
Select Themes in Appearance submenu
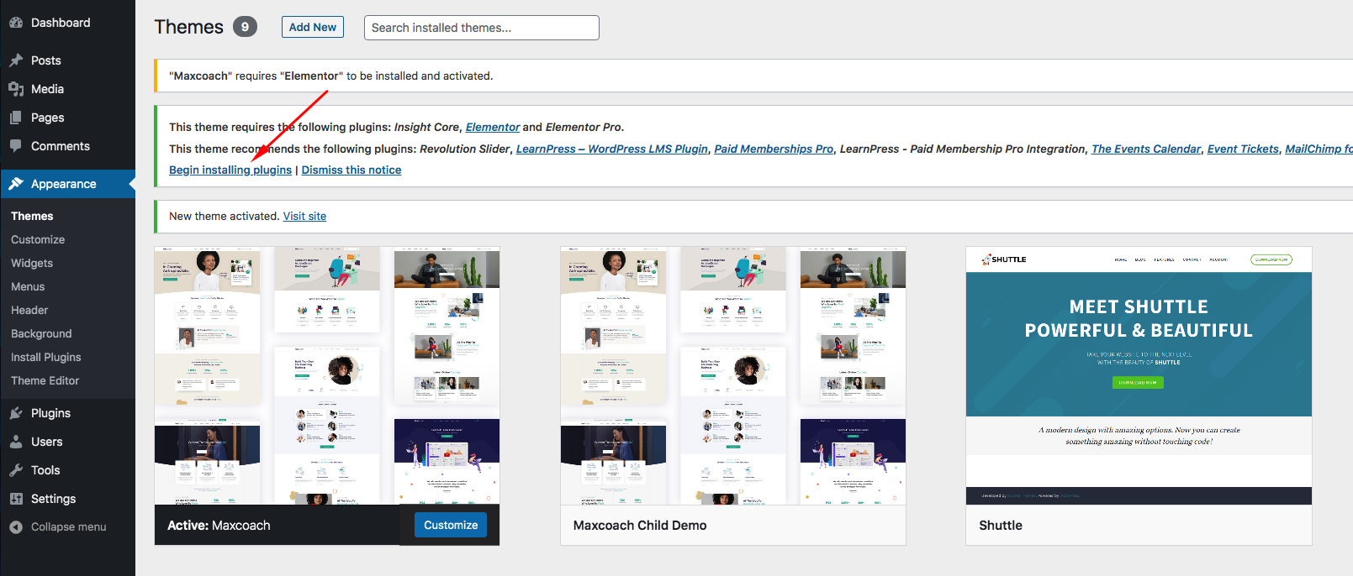[x=32, y=216]
